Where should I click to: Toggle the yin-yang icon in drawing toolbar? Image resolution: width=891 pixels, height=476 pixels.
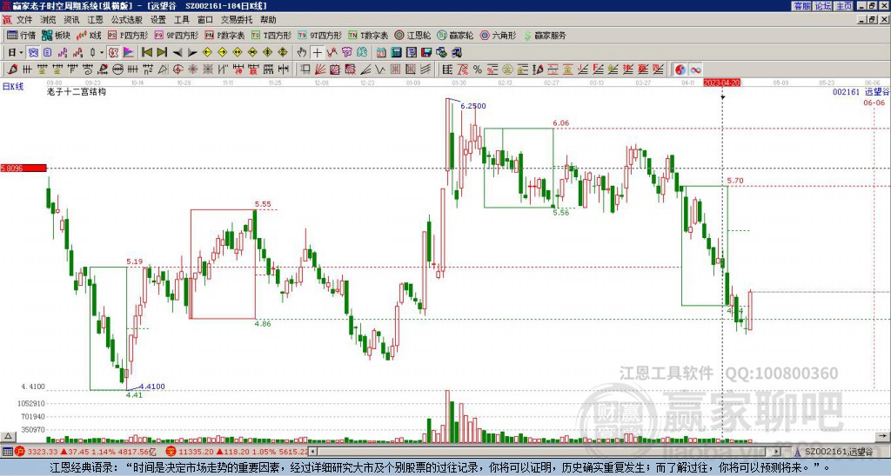[x=680, y=69]
